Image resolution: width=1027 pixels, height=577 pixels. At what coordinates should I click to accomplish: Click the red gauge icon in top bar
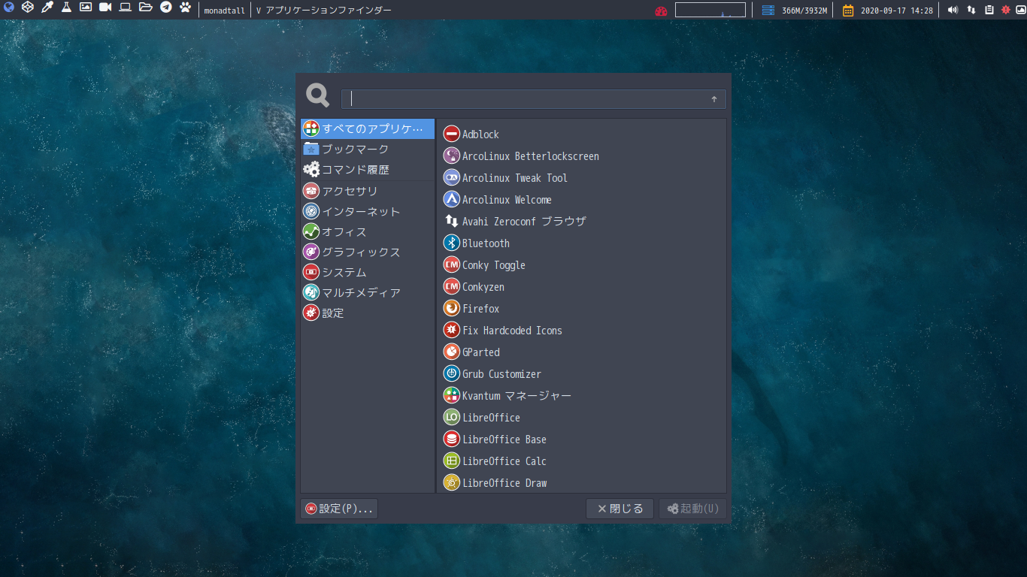coord(661,11)
